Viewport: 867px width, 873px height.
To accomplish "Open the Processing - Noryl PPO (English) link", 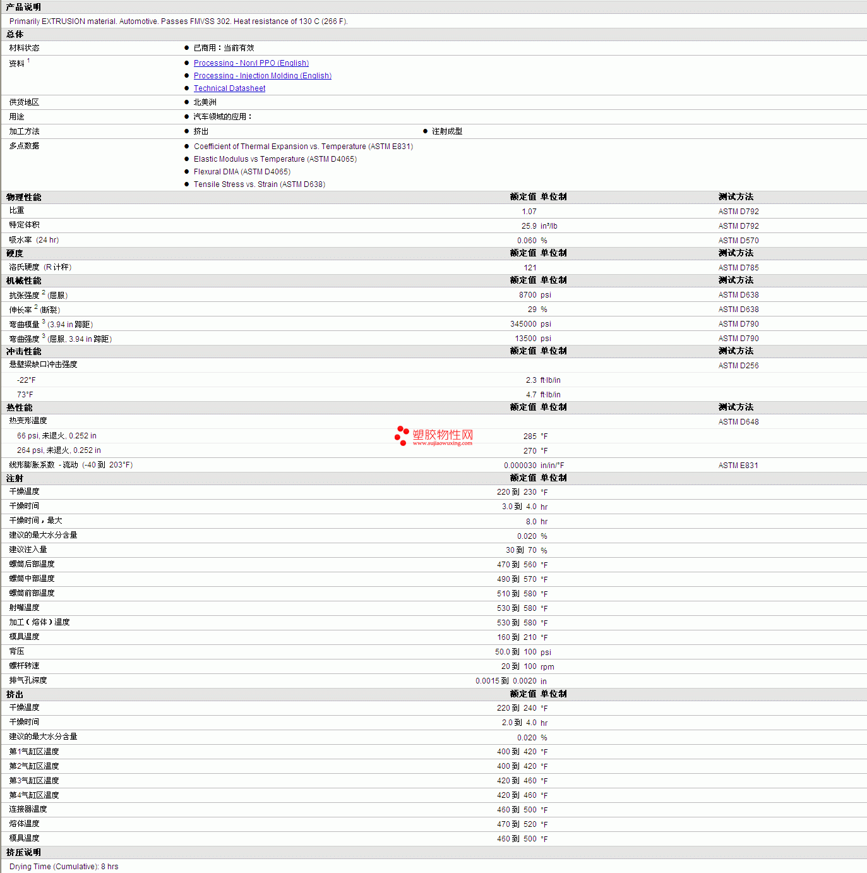I will [x=251, y=63].
